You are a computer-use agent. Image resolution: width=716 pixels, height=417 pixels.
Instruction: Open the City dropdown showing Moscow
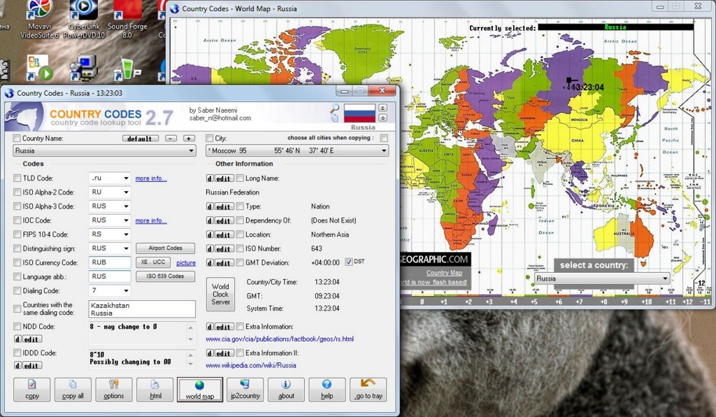click(384, 150)
